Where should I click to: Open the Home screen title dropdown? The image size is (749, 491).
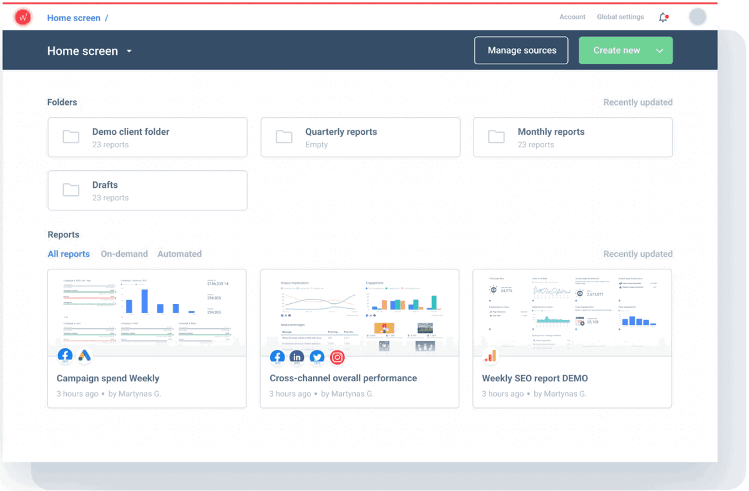(x=129, y=51)
